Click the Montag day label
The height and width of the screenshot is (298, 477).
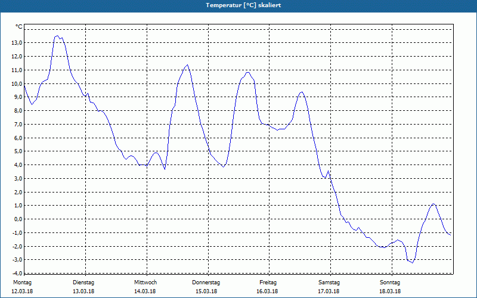point(22,283)
